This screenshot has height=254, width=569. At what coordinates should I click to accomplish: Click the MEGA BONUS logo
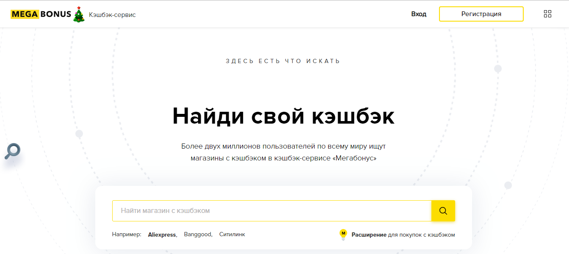41,14
